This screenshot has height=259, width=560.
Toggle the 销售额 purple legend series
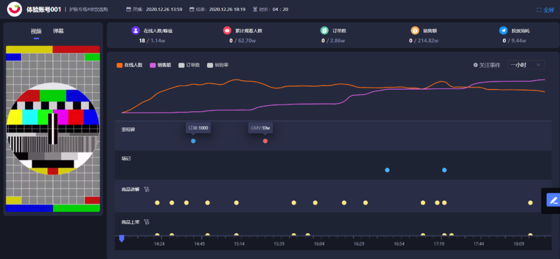point(160,65)
